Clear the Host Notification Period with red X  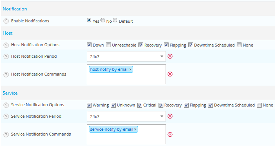click(x=170, y=56)
